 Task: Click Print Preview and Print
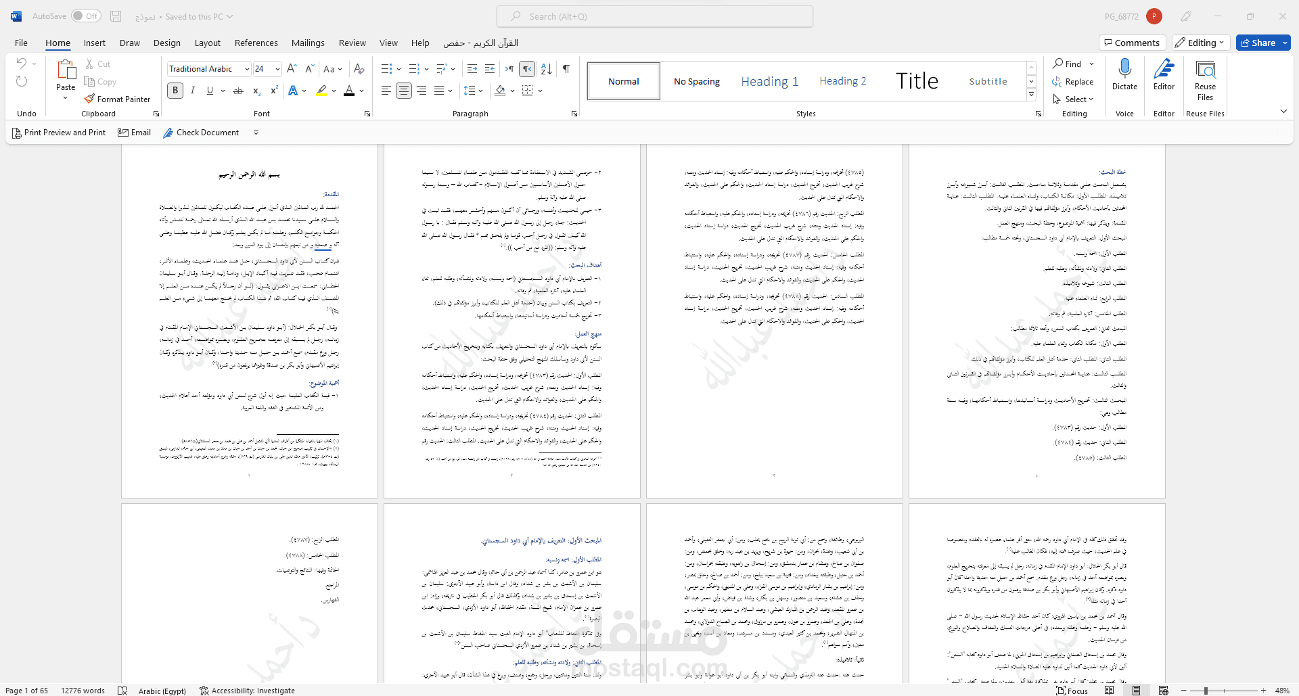[x=59, y=133]
